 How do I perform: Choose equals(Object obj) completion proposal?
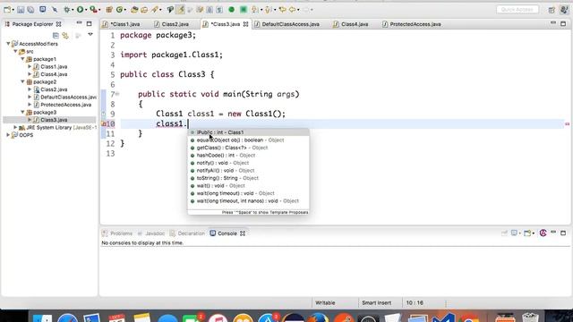click(x=248, y=140)
